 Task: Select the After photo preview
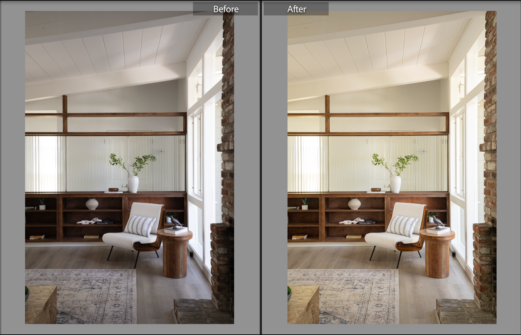click(392, 167)
